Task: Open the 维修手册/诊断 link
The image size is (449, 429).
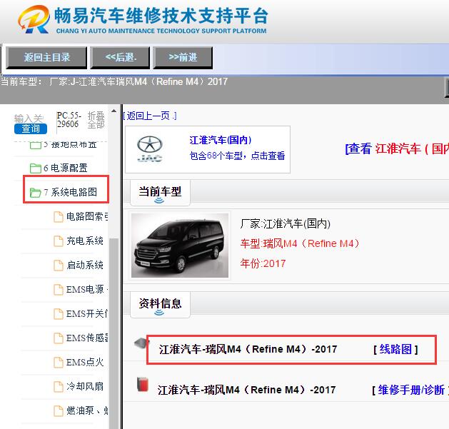Action: pyautogui.click(x=411, y=390)
